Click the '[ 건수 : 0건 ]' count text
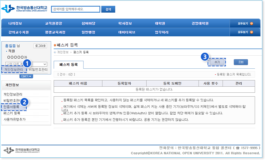 (66, 74)
